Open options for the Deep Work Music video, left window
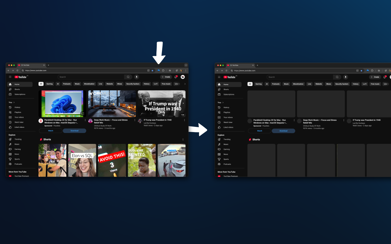This screenshot has height=244, width=391. 135,120
